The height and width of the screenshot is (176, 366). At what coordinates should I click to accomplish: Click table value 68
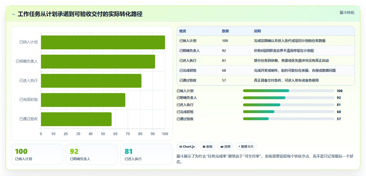(224, 71)
